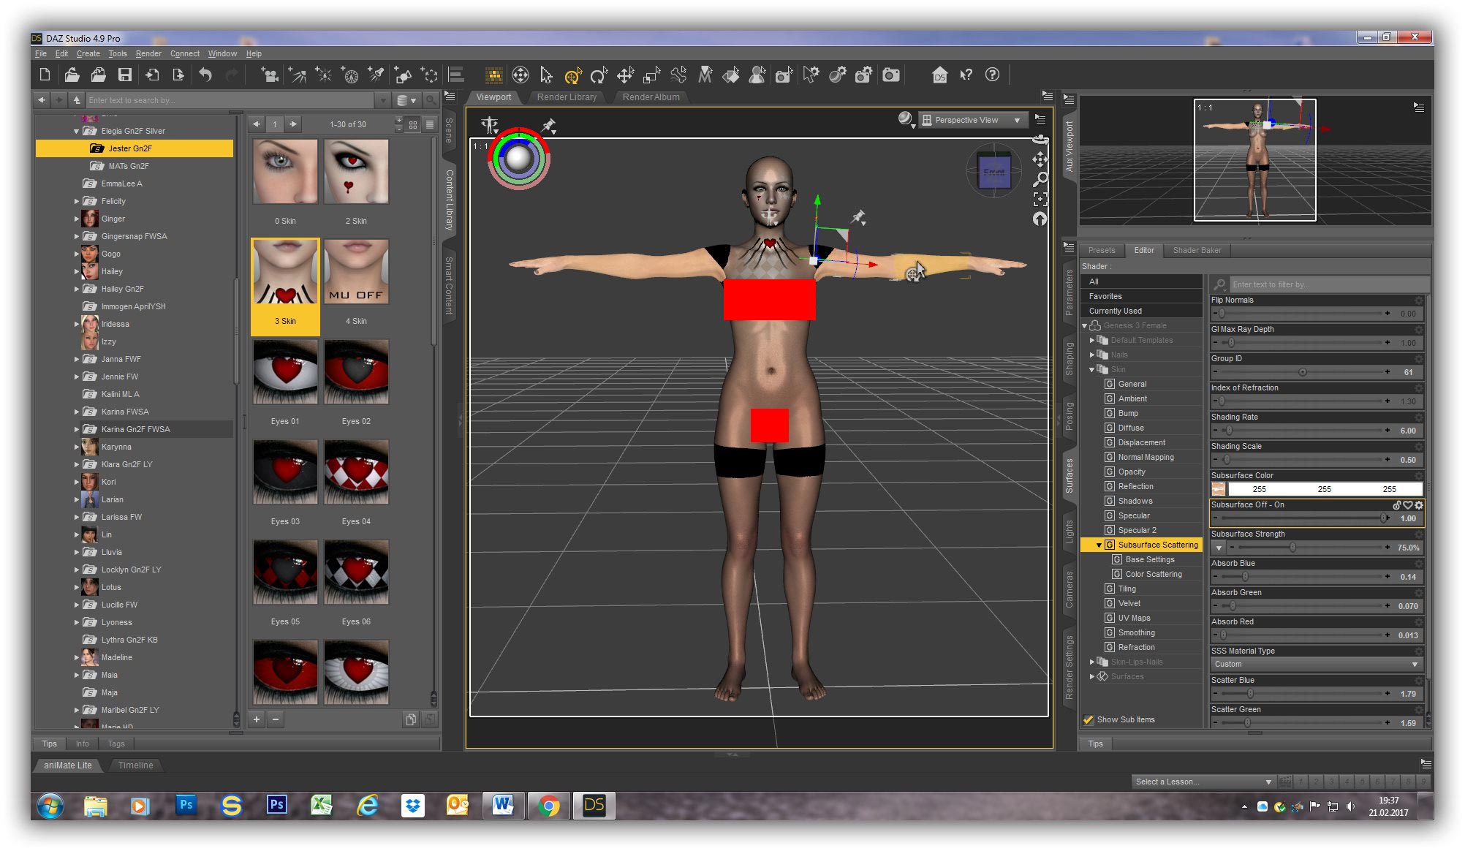The height and width of the screenshot is (851, 1465).
Task: Select the Translate tool icon
Action: click(x=625, y=75)
